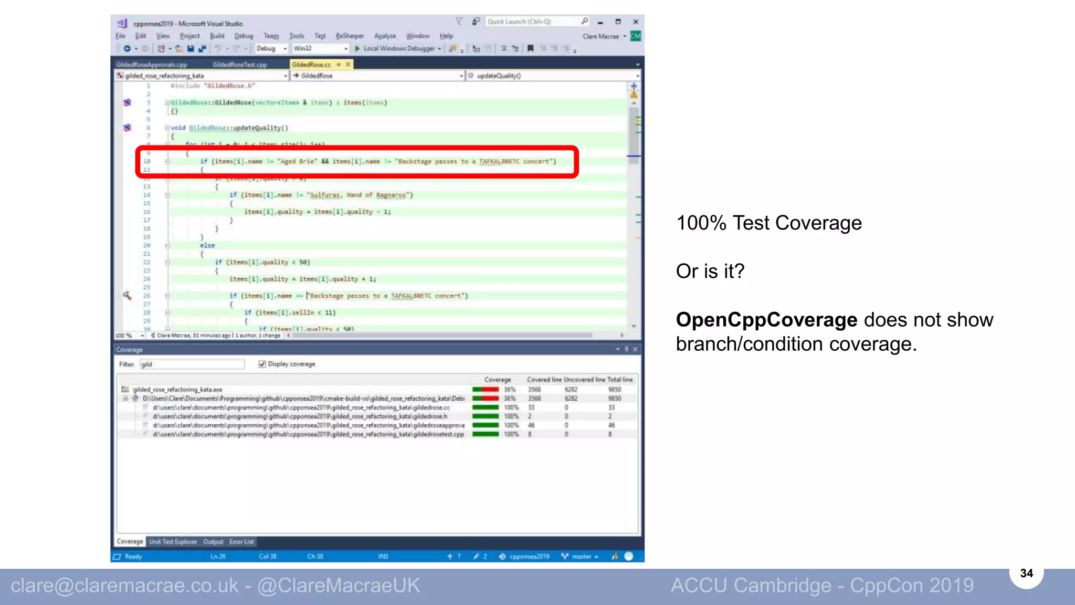
Task: Open the Tools menu
Action: 297,36
